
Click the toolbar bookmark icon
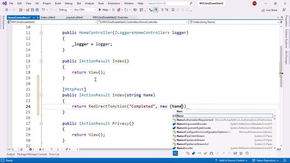click(173, 10)
